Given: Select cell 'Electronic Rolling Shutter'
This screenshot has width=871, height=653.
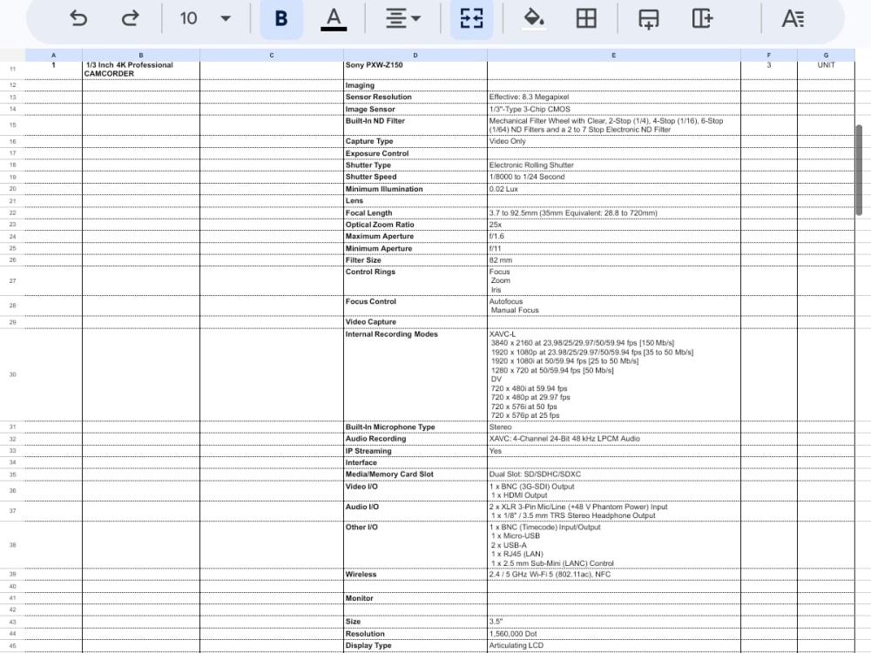Looking at the screenshot, I should click(x=614, y=165).
